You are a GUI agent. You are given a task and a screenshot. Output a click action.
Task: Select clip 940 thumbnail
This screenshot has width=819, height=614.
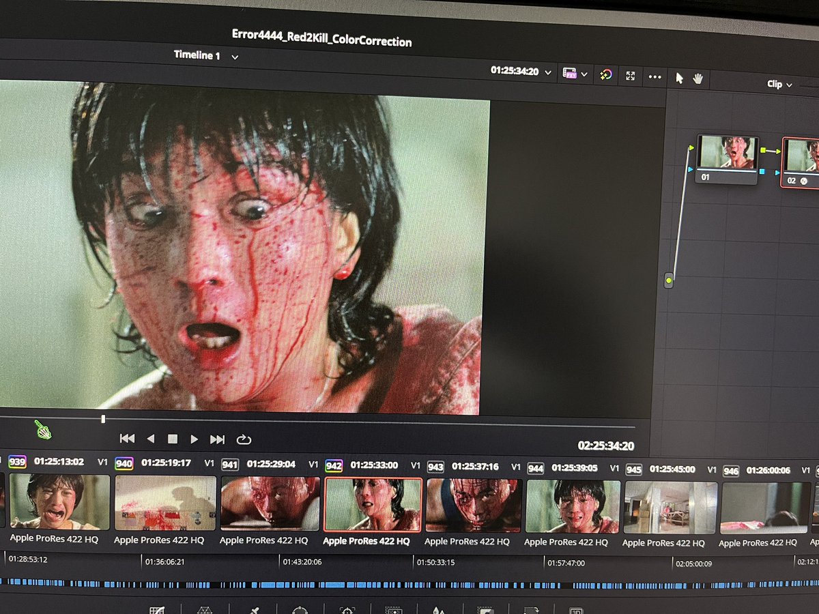[x=165, y=503]
